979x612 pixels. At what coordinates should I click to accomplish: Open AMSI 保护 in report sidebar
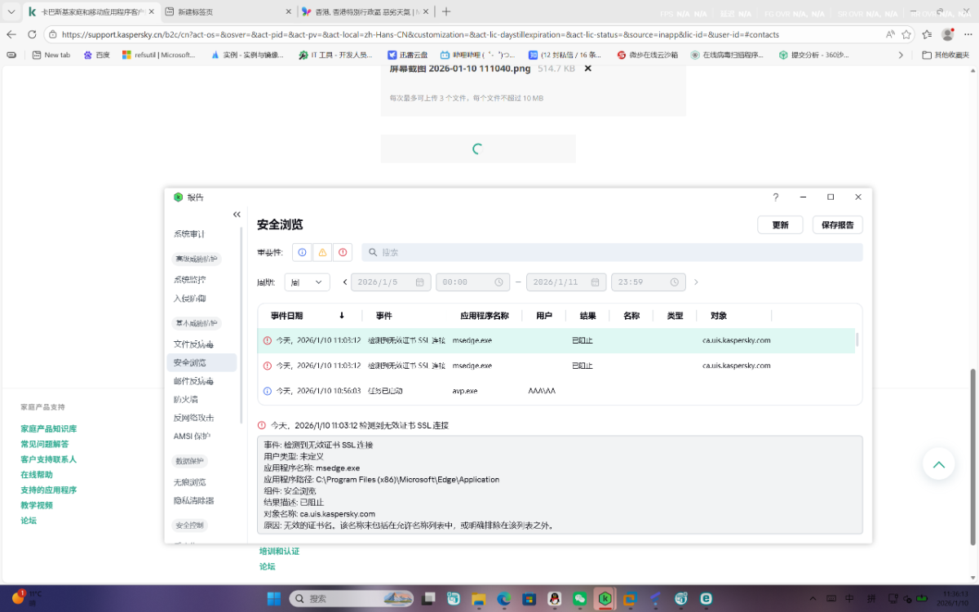(192, 437)
